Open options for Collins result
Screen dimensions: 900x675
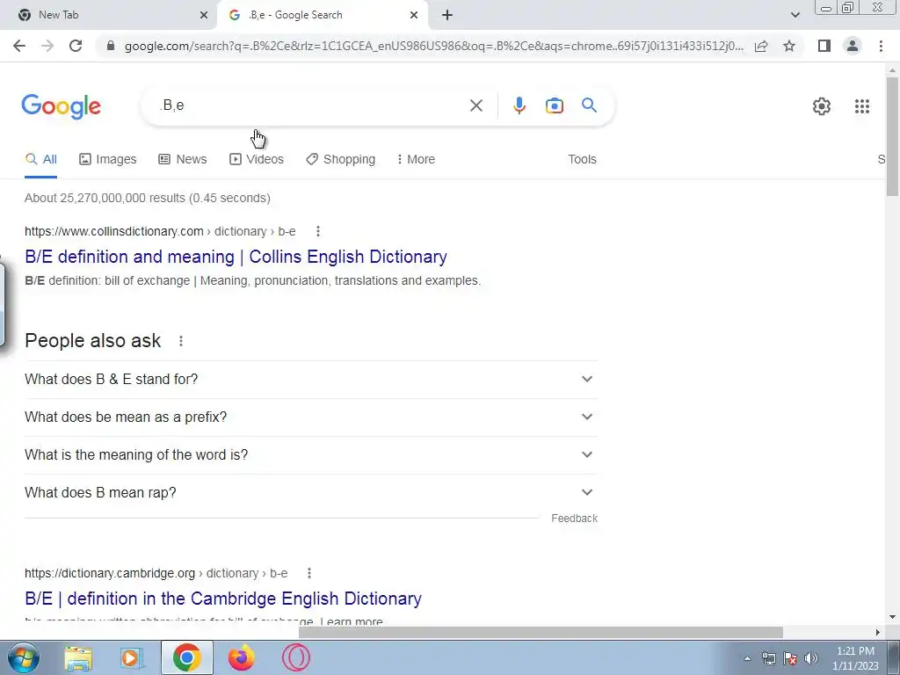(x=318, y=231)
